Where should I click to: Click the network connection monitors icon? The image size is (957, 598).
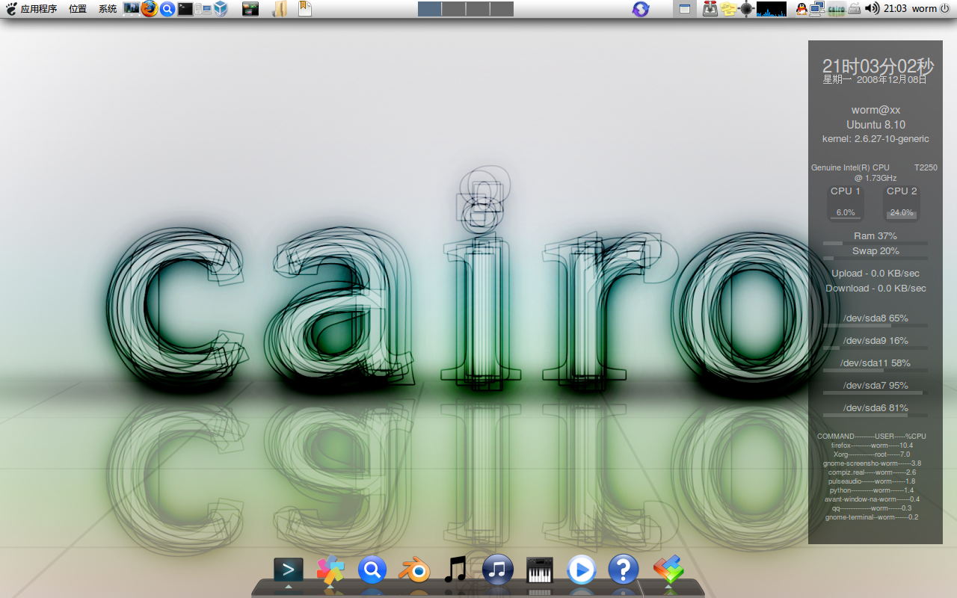point(817,9)
